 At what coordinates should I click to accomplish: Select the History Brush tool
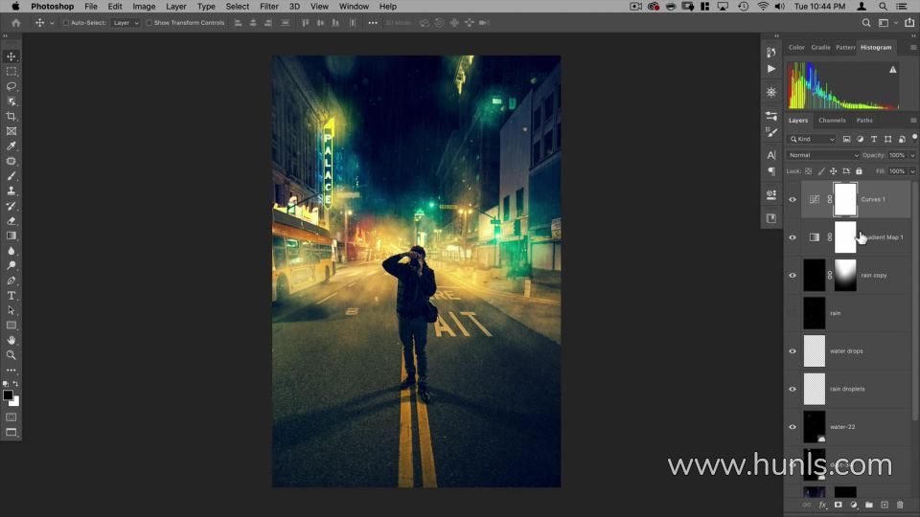pos(11,206)
